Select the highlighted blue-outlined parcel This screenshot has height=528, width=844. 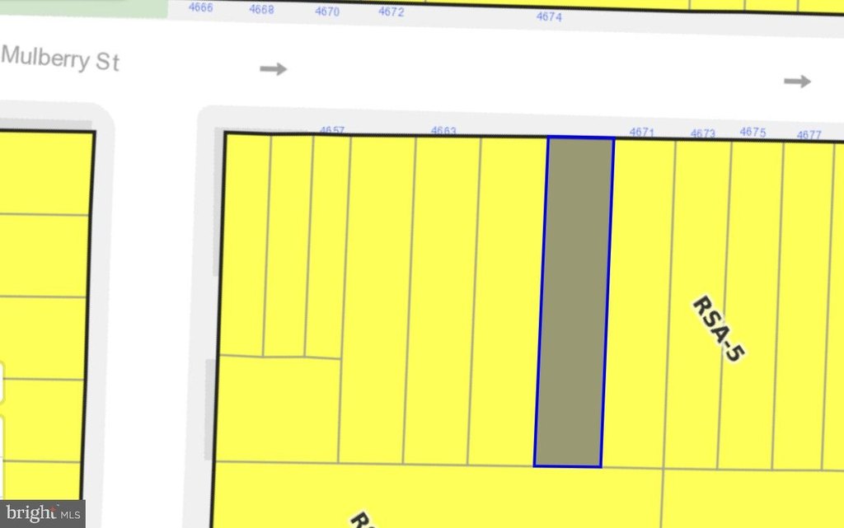pos(574,301)
